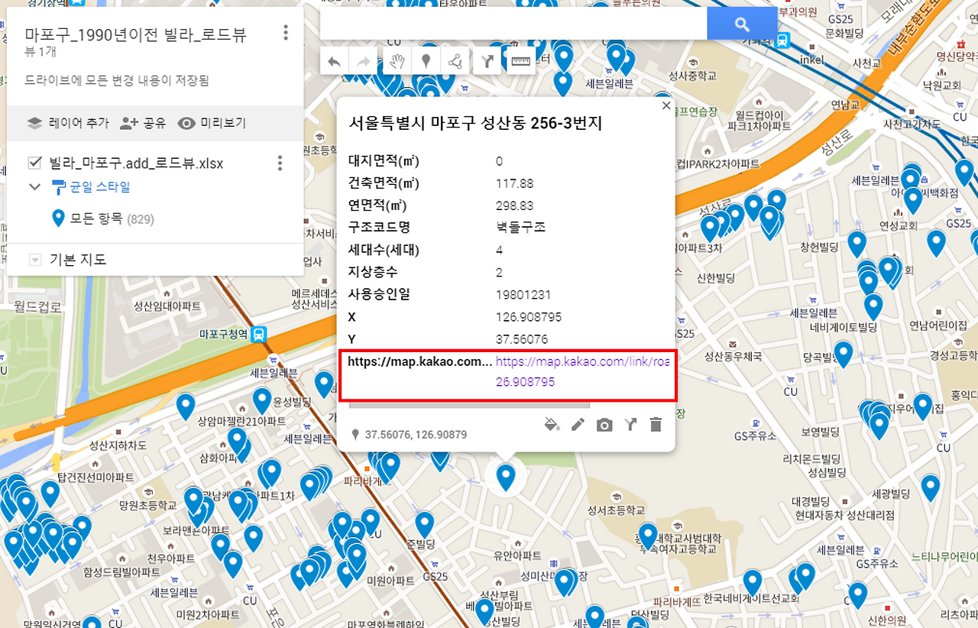Add a photo using the camera icon

pos(604,425)
